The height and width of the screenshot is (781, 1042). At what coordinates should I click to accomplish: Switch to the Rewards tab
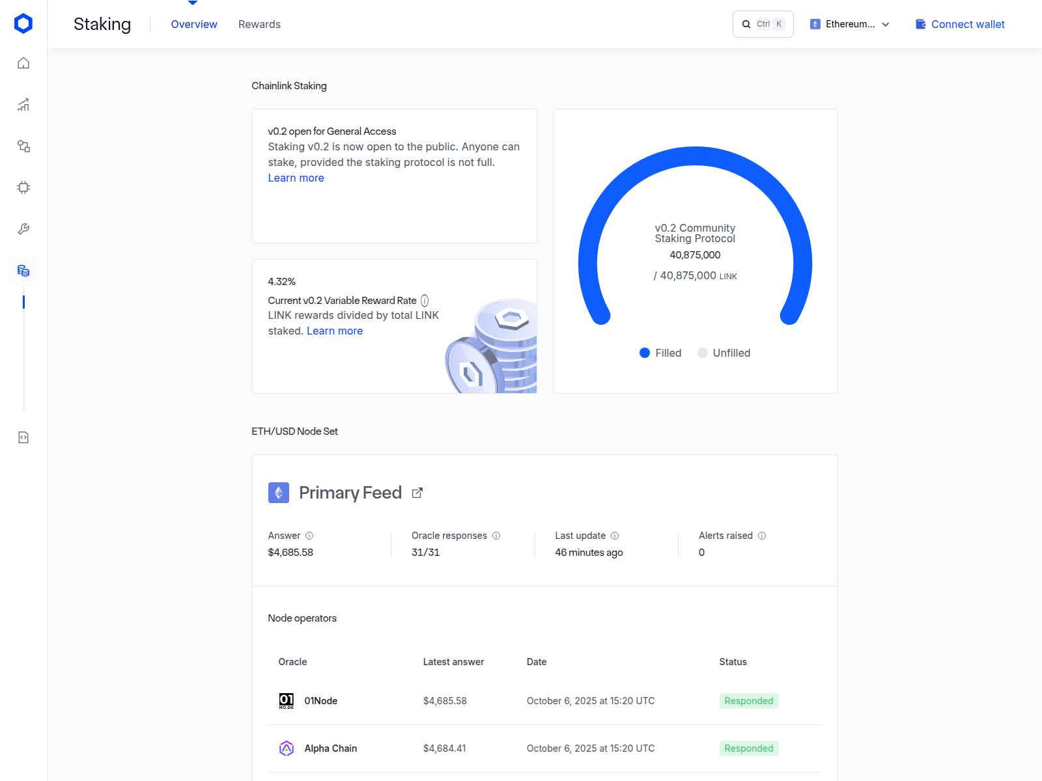[x=259, y=24]
